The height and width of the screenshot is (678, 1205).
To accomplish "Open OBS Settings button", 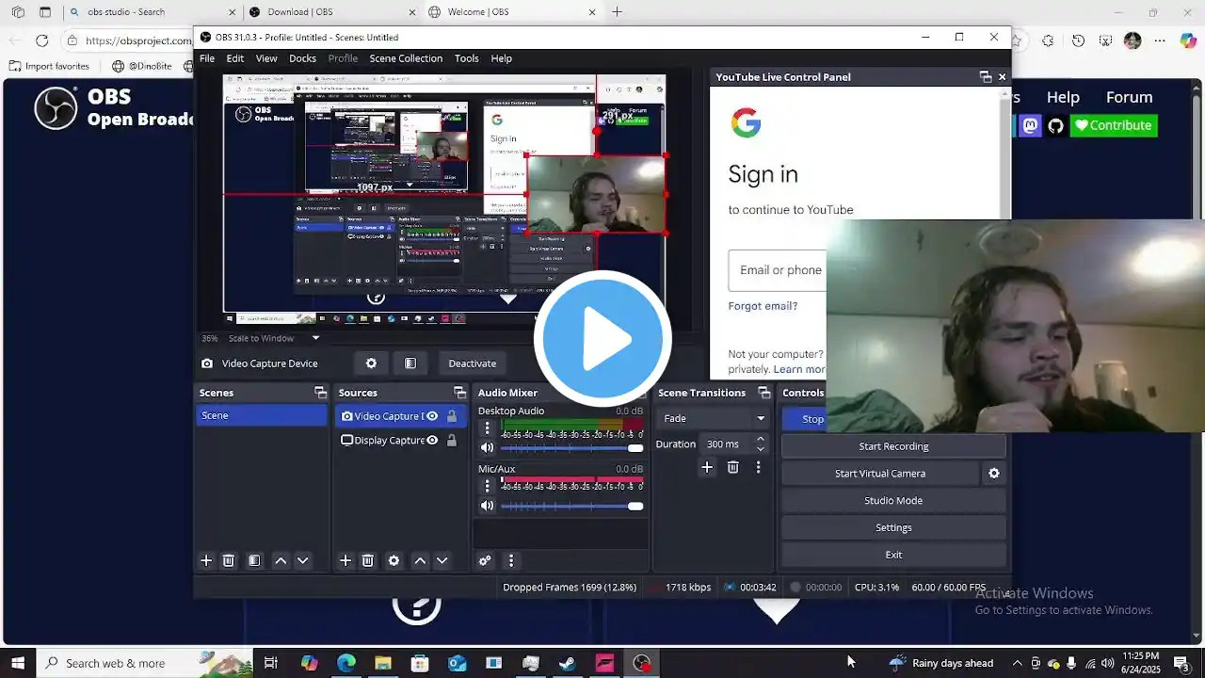I will pyautogui.click(x=893, y=527).
